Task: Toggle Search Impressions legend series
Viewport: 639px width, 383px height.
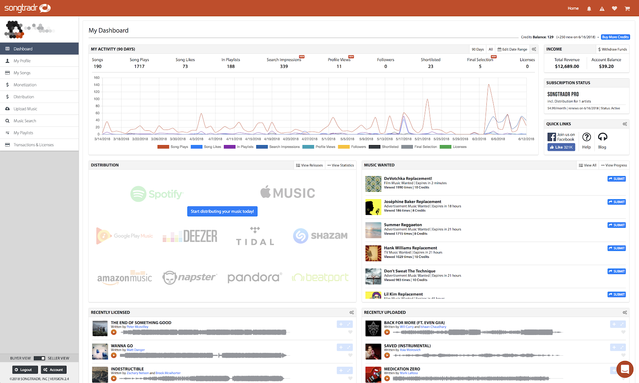Action: pos(278,147)
